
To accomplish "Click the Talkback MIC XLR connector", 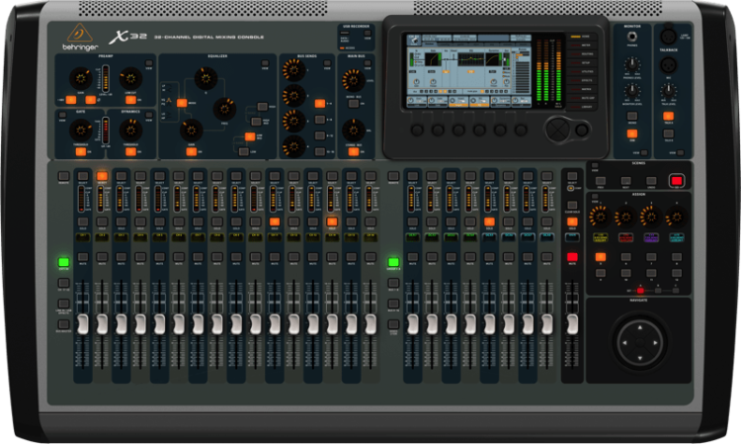I will point(668,65).
